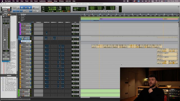Click the red Record transport button
Image resolution: width=180 pixels, height=101 pixels.
(x=114, y=12)
